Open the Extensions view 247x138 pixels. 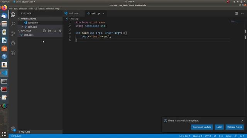[13, 53]
